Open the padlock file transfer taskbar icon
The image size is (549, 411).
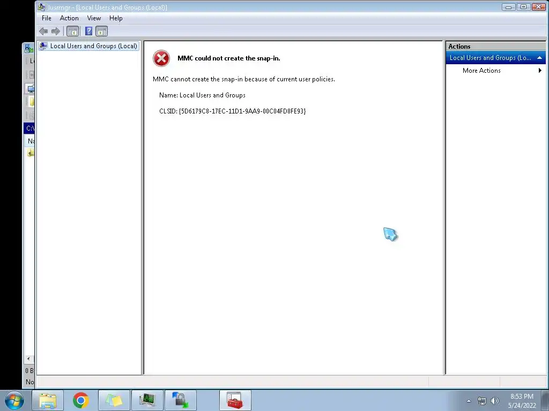pyautogui.click(x=181, y=400)
